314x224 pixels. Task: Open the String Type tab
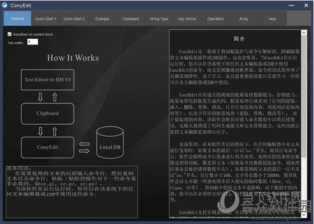tap(159, 19)
